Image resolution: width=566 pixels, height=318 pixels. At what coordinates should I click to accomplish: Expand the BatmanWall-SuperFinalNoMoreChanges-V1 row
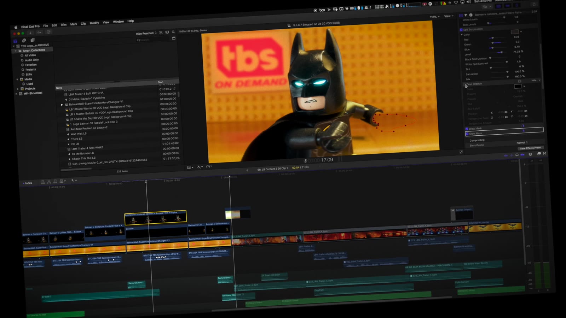click(62, 105)
